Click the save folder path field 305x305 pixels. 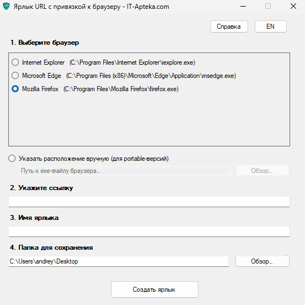click(x=119, y=261)
